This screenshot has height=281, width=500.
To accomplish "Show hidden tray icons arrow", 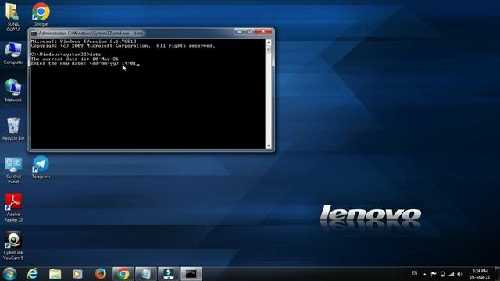I will [x=424, y=274].
